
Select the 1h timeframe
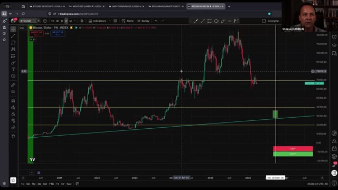[53, 21]
